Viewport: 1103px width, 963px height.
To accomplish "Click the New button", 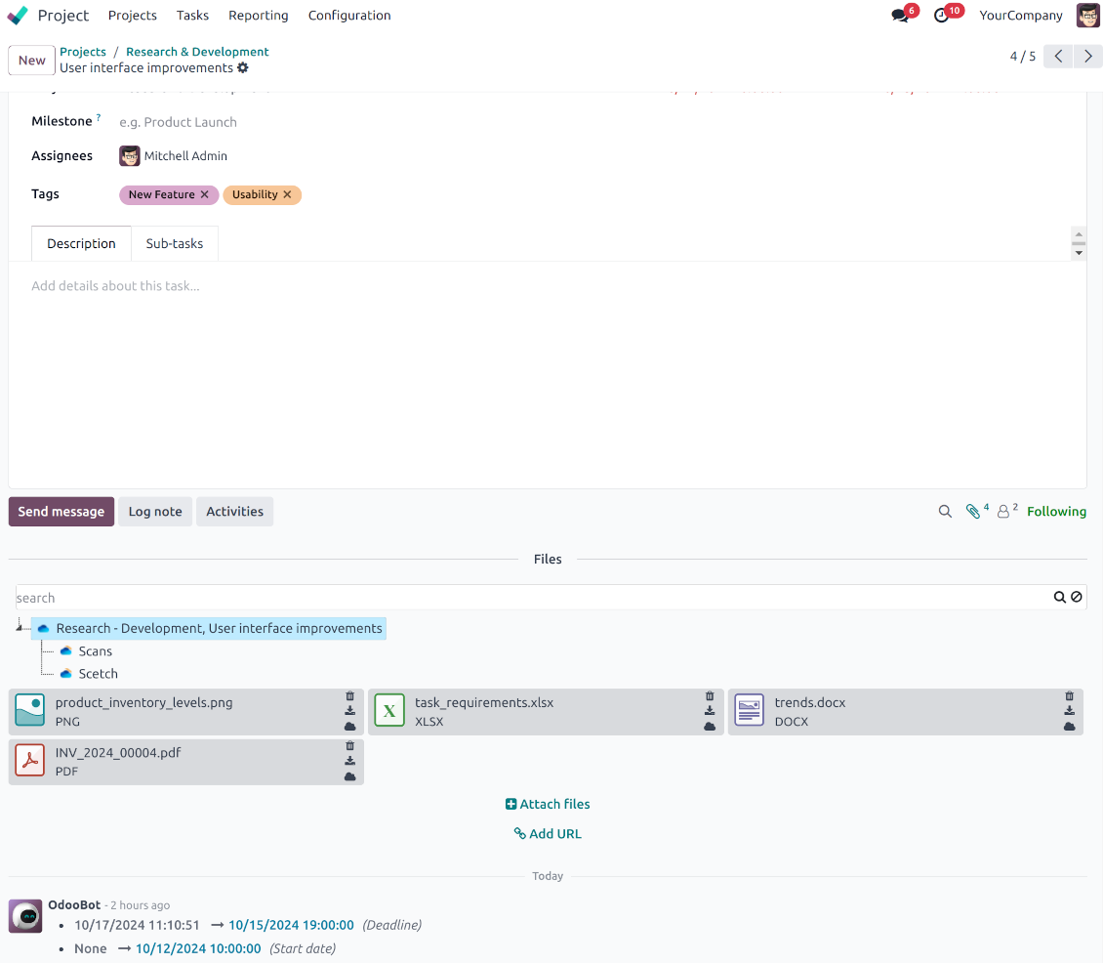I will coord(31,60).
